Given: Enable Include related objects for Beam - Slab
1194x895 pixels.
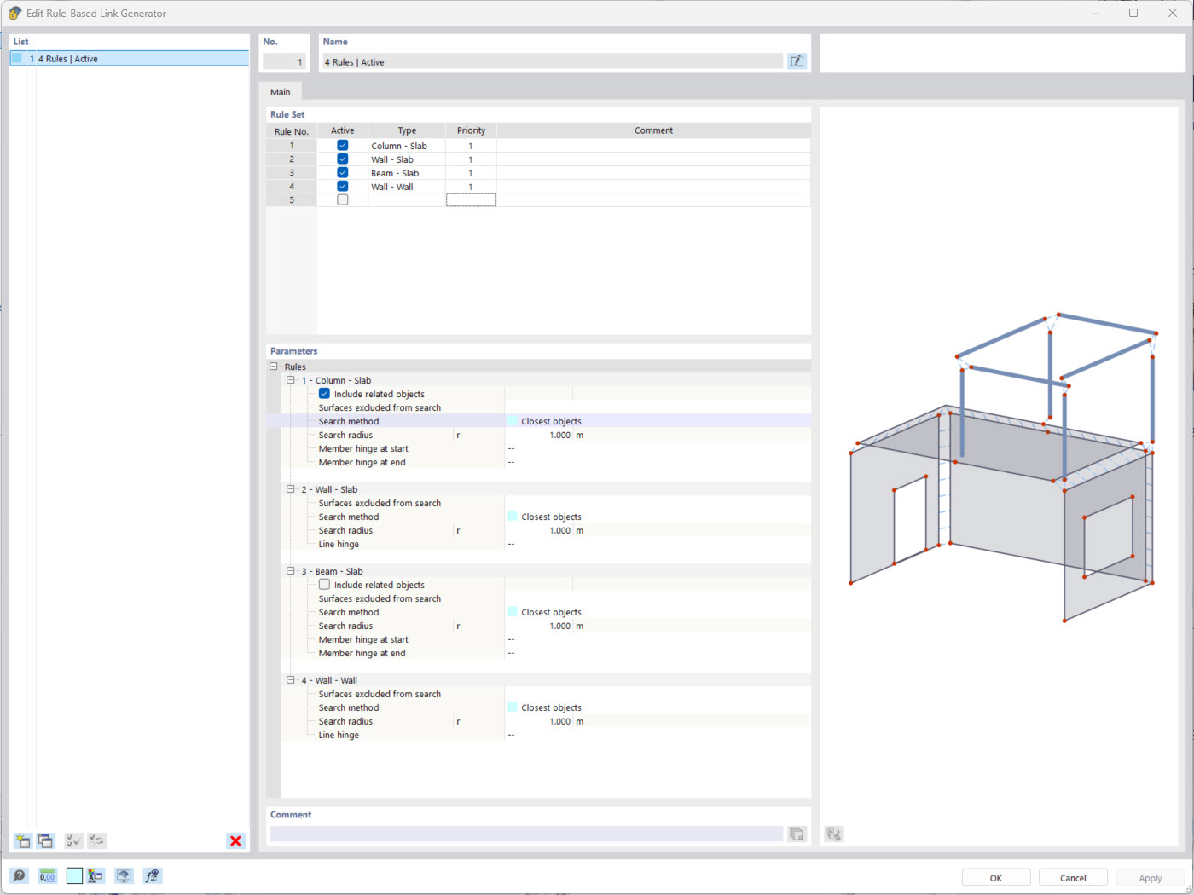Looking at the screenshot, I should pyautogui.click(x=324, y=584).
